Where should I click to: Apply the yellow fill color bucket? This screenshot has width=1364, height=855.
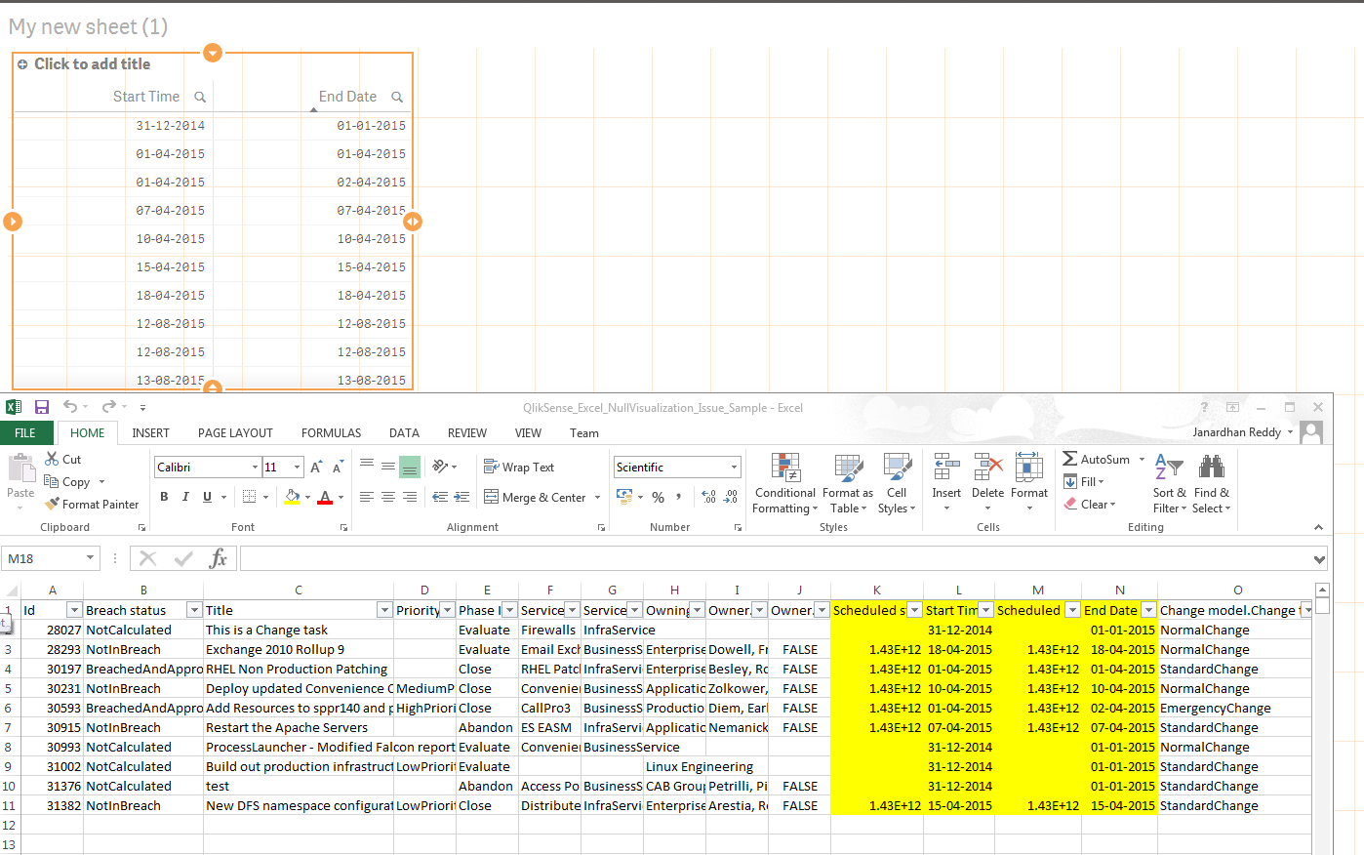tap(291, 497)
